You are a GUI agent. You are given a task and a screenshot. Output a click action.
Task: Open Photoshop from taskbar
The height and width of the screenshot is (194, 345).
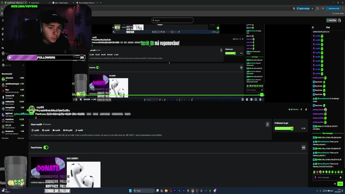[x=179, y=191]
